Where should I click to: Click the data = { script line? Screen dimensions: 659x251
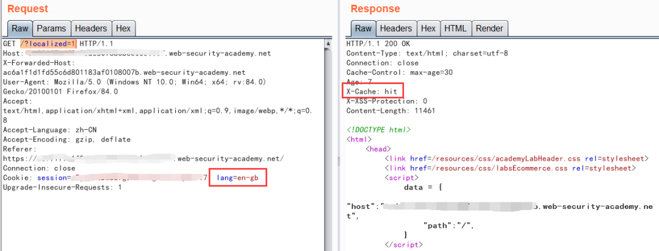[x=423, y=187]
